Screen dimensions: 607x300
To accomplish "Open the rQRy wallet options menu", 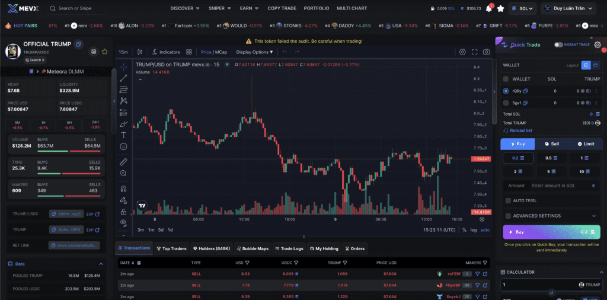I will [x=596, y=91].
